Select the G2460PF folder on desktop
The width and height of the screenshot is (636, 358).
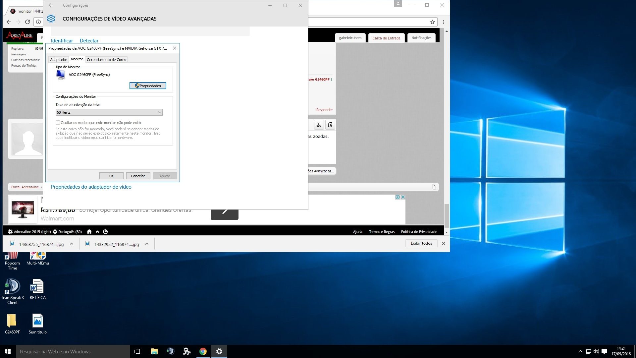tap(12, 324)
